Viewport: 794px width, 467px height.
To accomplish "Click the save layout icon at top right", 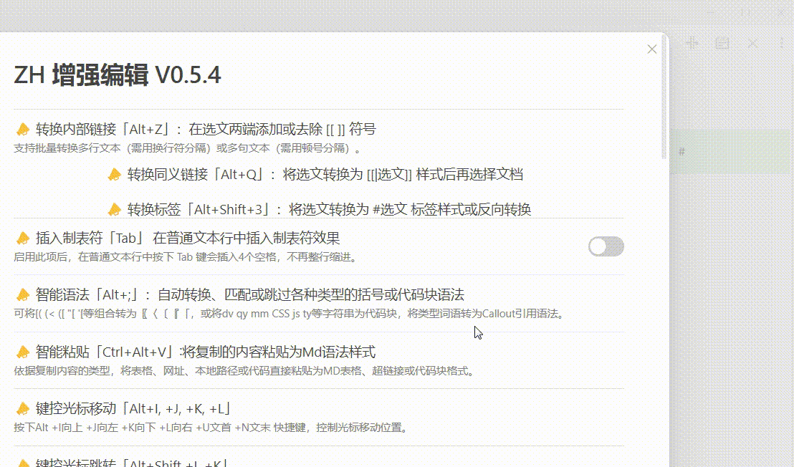I will click(723, 43).
